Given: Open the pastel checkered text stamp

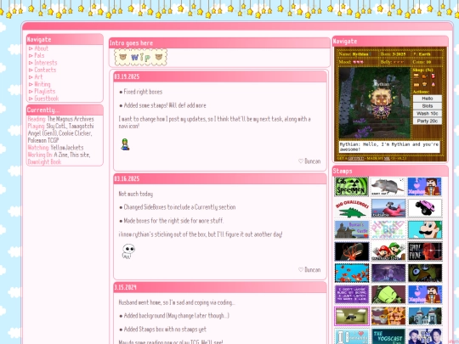Looking at the screenshot, I should click(388, 229).
